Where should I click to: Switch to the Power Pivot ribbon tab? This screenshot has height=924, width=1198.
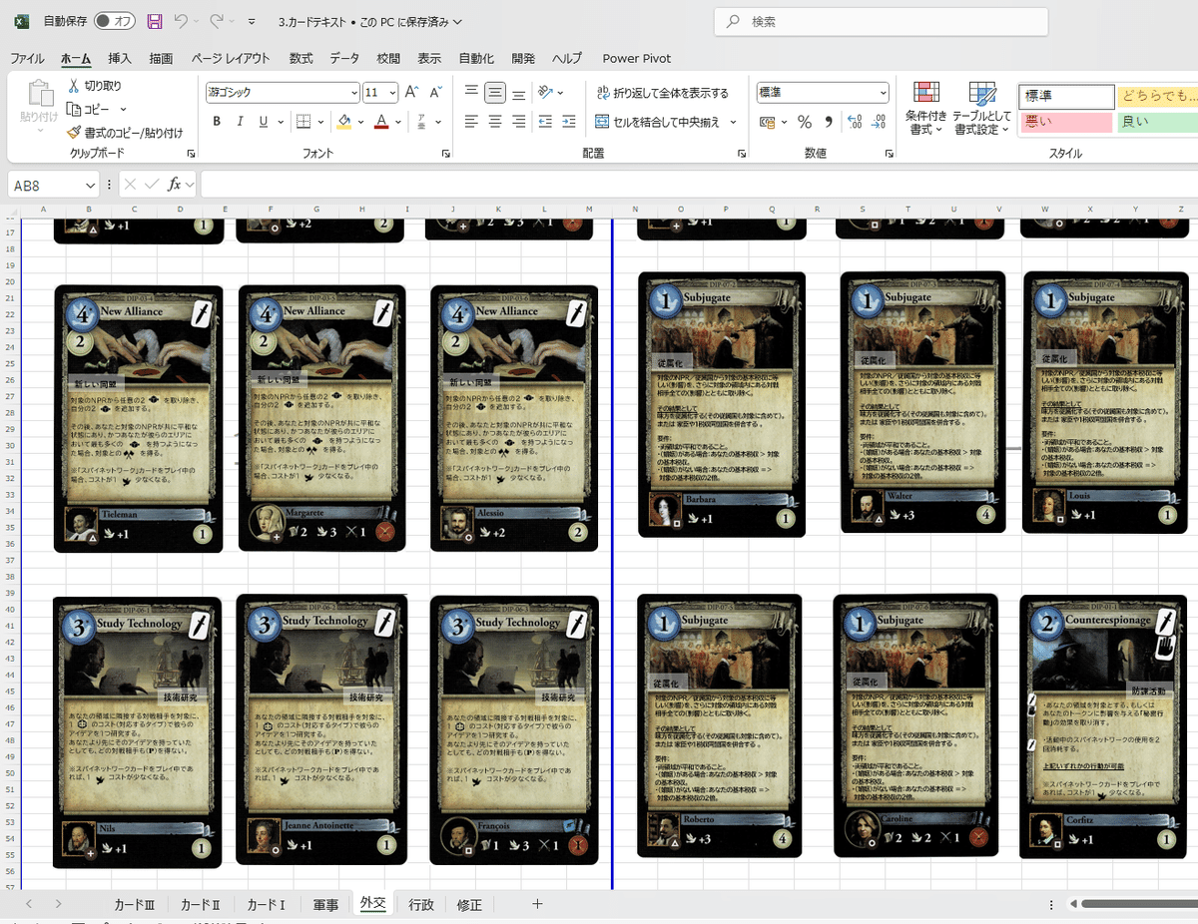637,59
